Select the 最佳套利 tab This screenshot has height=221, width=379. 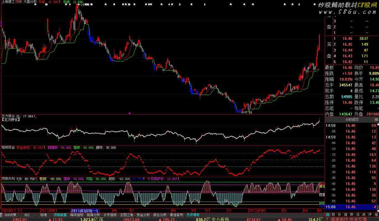[x=176, y=215]
